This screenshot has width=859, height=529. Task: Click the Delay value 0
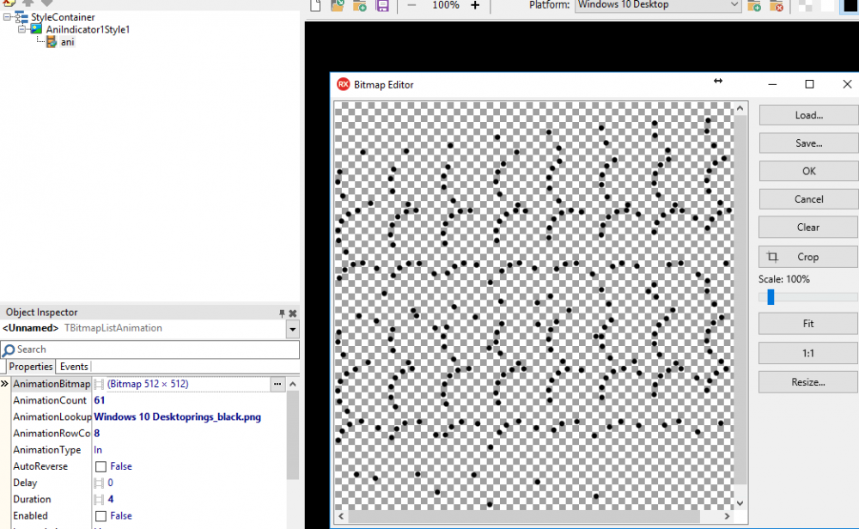(110, 483)
